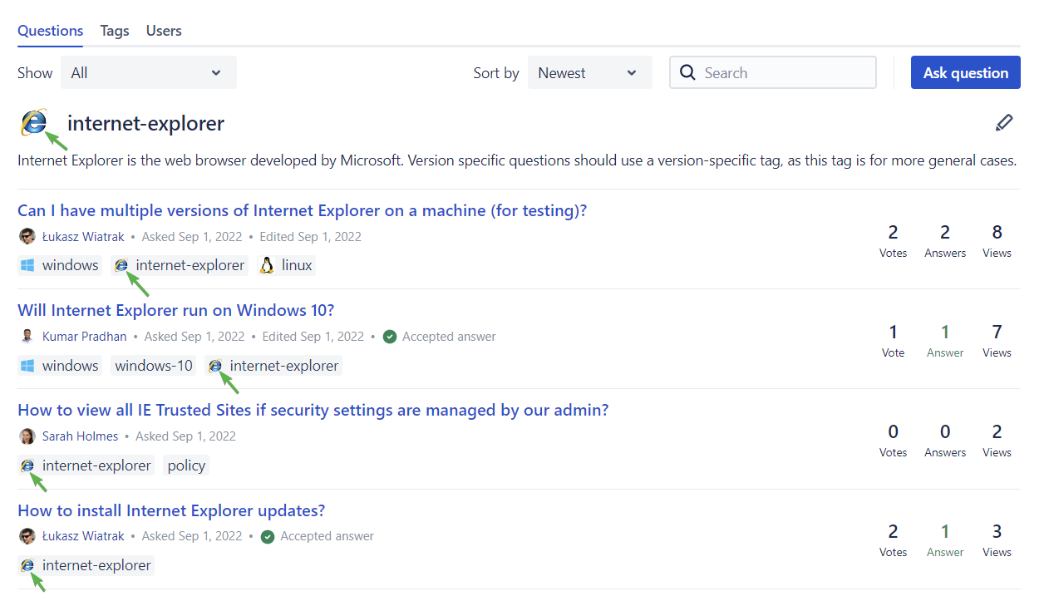1044x601 pixels.
Task: Select the internet-explorer tag on the install updates question
Action: pyautogui.click(x=86, y=565)
